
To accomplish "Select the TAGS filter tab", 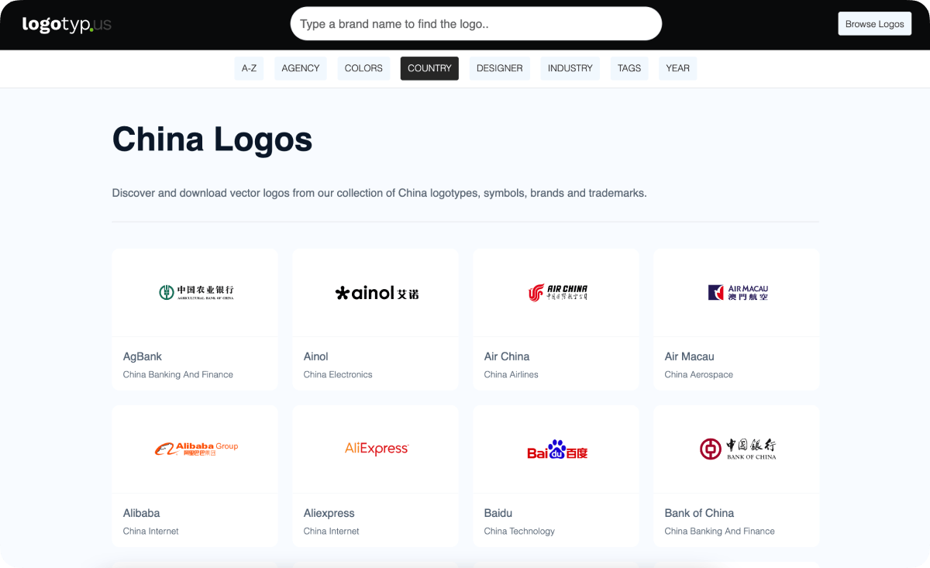I will click(x=629, y=68).
